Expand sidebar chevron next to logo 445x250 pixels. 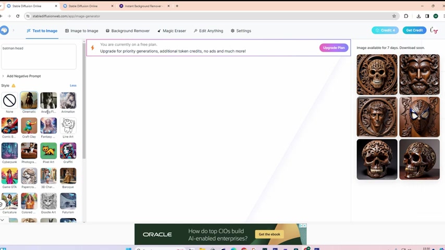tap(13, 30)
